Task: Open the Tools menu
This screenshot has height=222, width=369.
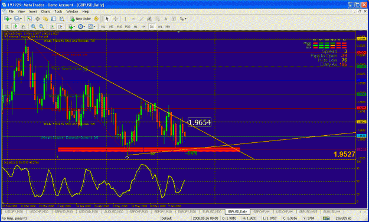Action: point(58,11)
